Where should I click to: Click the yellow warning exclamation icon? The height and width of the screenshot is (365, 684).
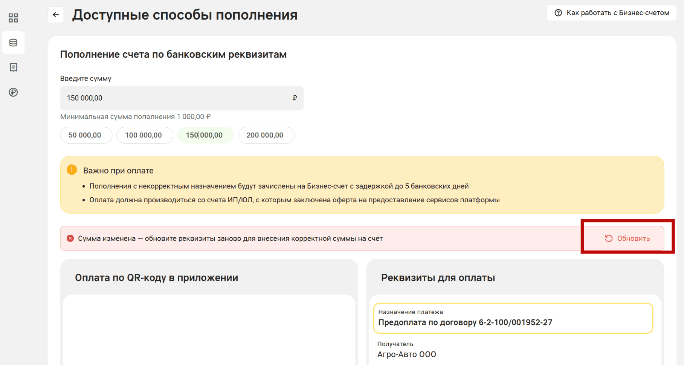click(x=72, y=170)
